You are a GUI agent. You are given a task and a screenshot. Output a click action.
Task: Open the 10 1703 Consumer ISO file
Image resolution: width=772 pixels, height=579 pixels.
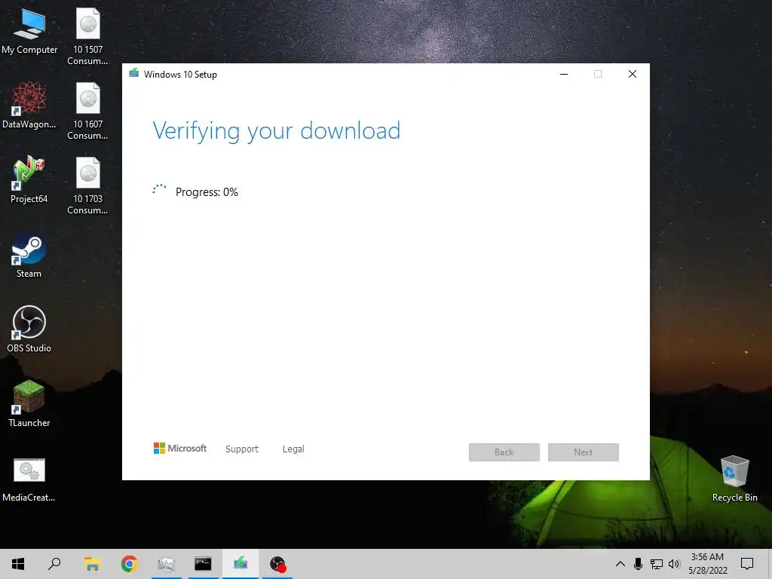(x=87, y=186)
